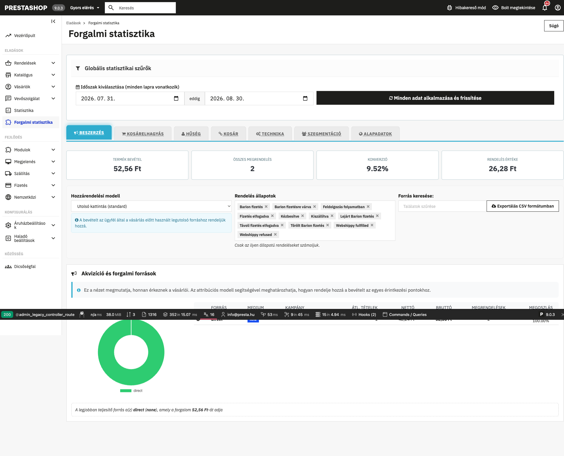Image resolution: width=564 pixels, height=456 pixels.
Task: Click Bolt megtekintése link
Action: (x=514, y=8)
